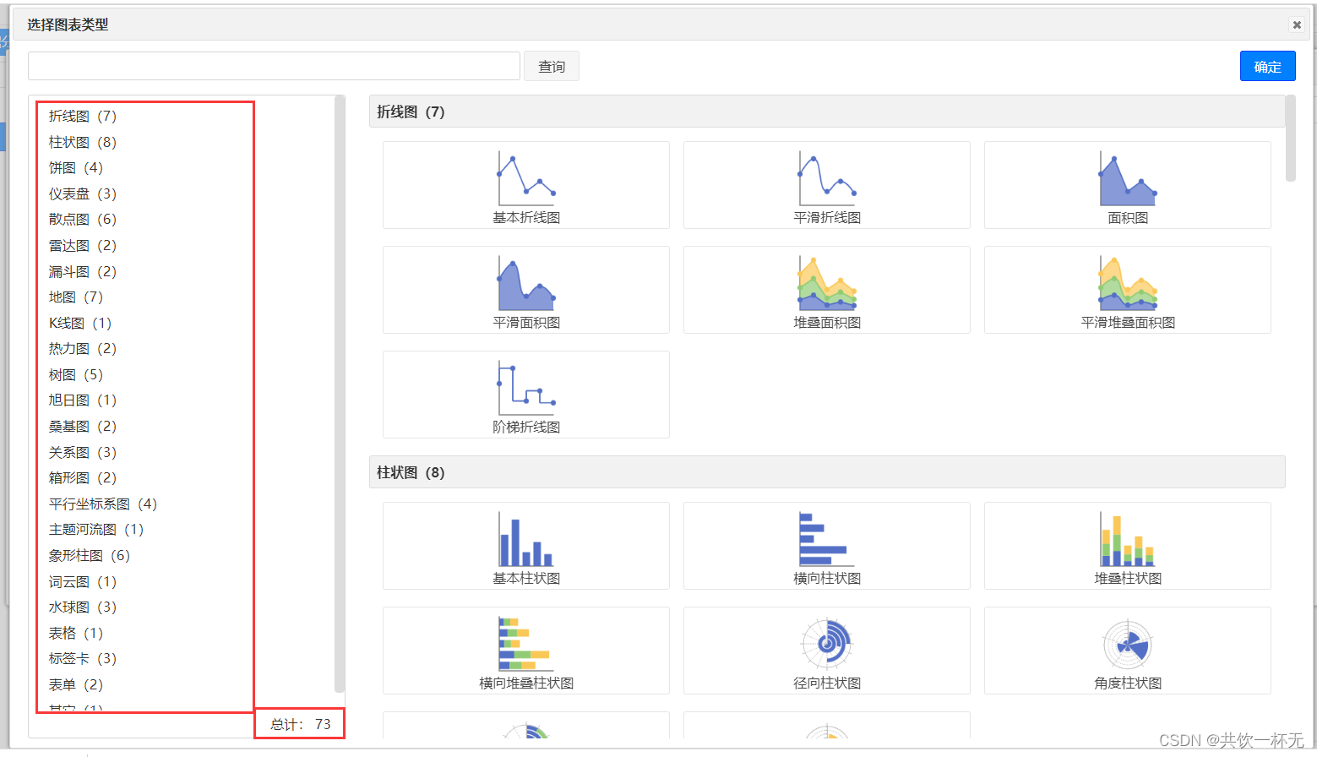Select 仪表盘 (3) category
The image size is (1317, 757).
(x=83, y=193)
